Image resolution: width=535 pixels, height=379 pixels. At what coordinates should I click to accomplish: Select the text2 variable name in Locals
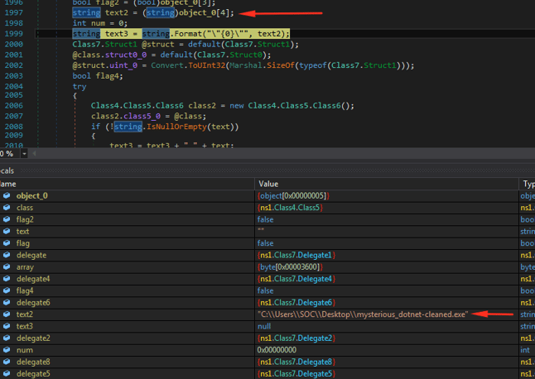(x=25, y=314)
